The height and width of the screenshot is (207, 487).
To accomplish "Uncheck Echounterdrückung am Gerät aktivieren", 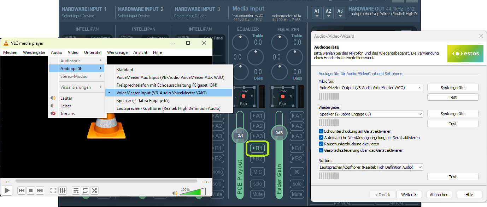I will point(321,131).
